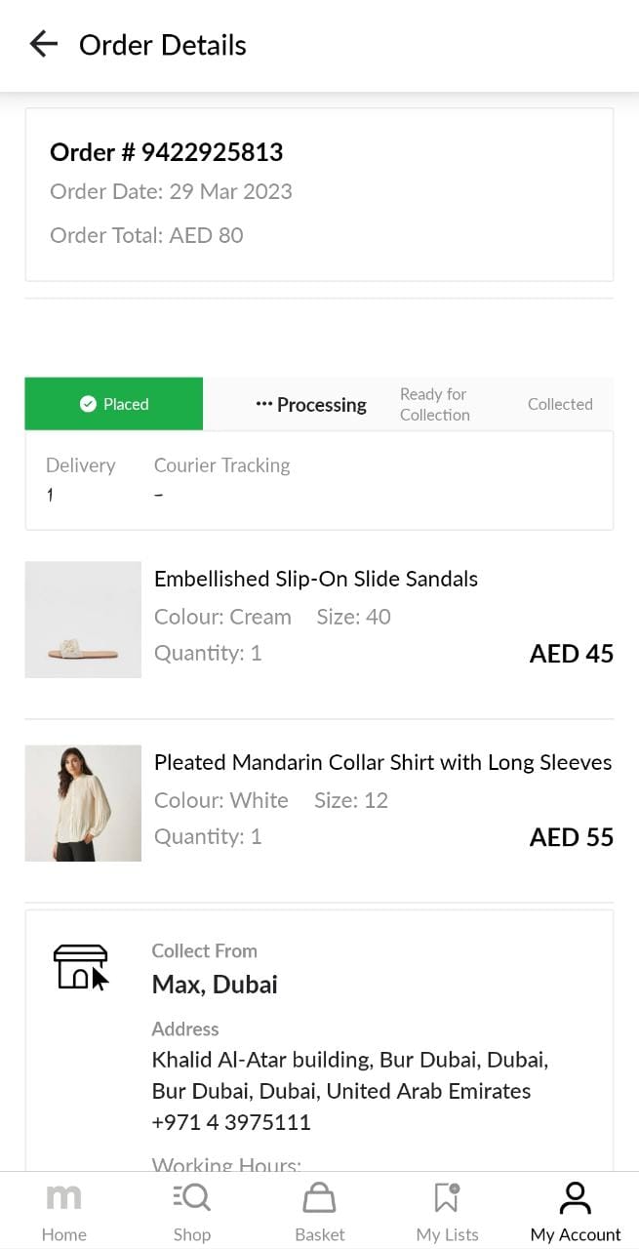The image size is (639, 1249).
Task: Tap the back arrow icon
Action: tap(44, 44)
